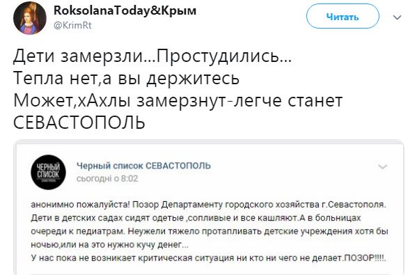
Task: Open the RoksolanaToday&Крым display name
Action: click(125, 10)
